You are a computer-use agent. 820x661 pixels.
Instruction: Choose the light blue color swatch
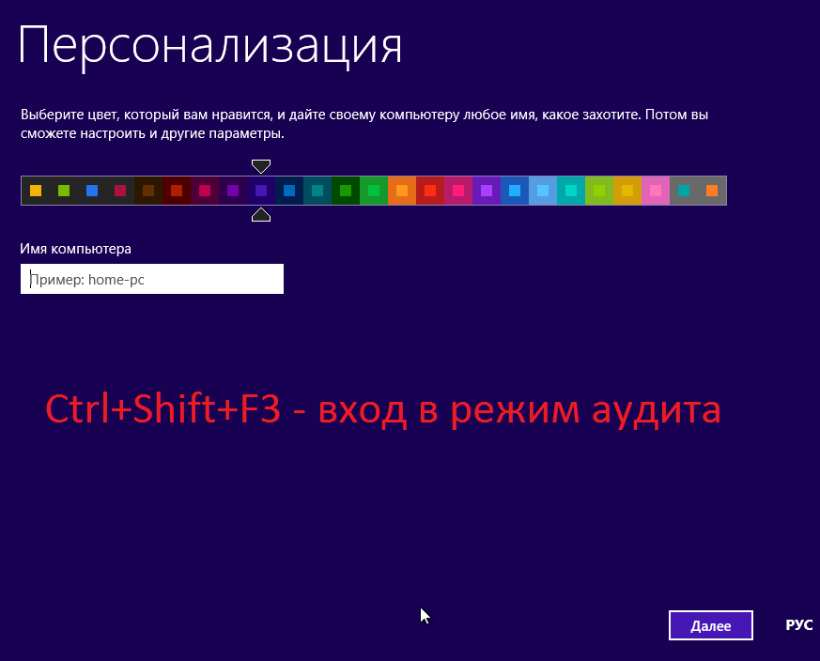(541, 190)
